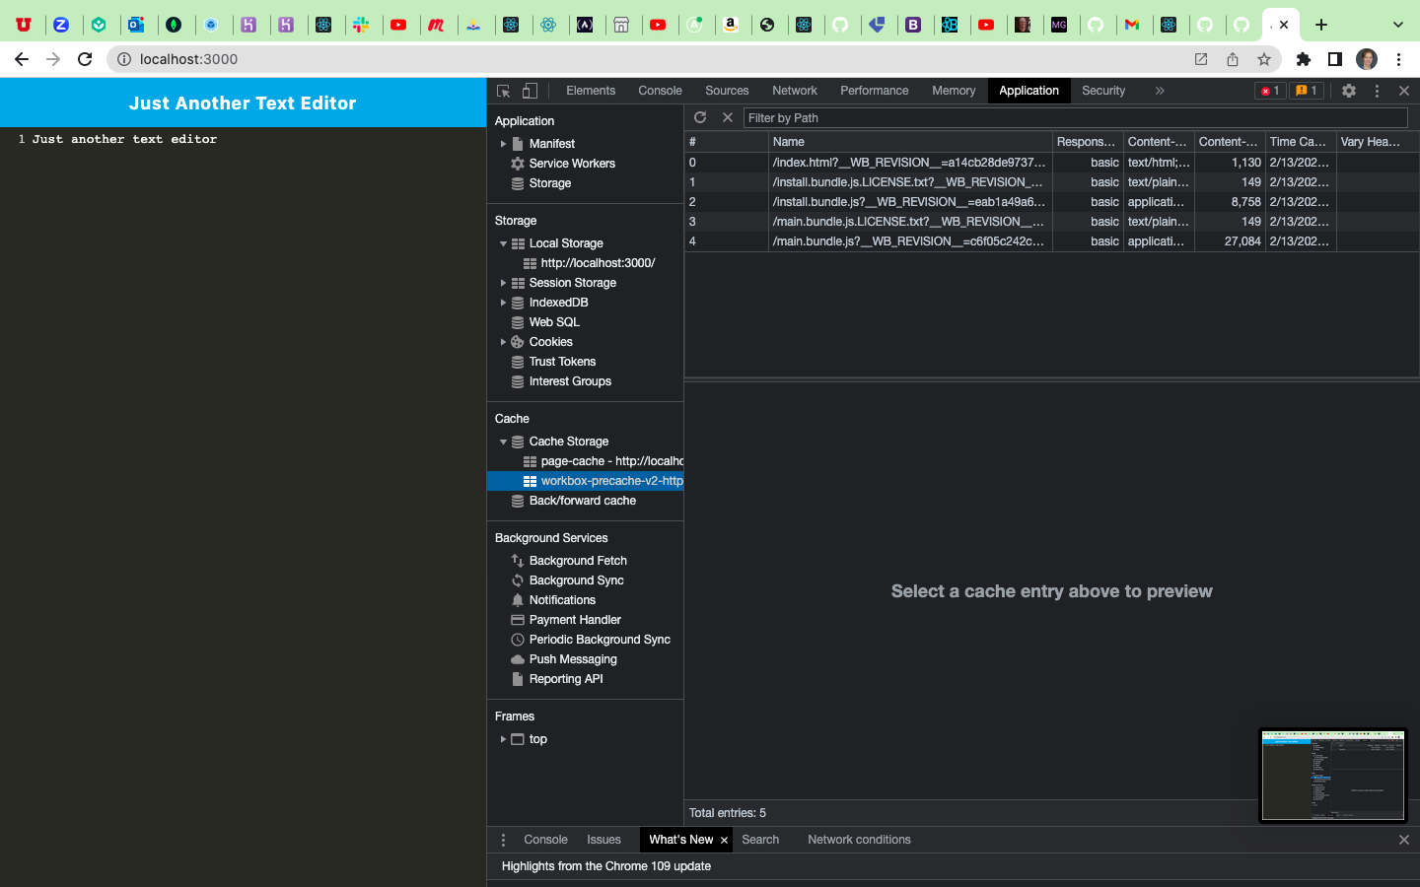Open Push Messaging service
1420x887 pixels.
[573, 659]
